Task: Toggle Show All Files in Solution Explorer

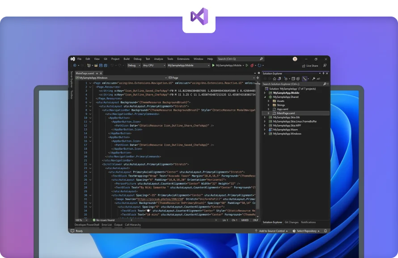Action: click(x=298, y=78)
